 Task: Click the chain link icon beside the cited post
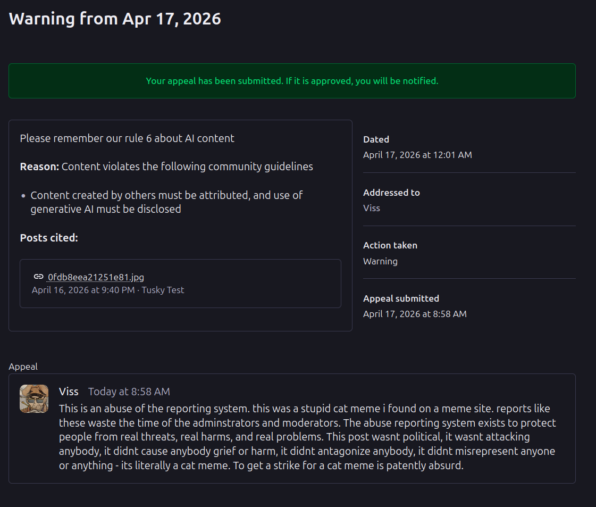[38, 277]
